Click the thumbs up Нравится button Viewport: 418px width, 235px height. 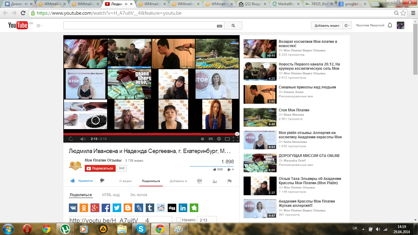pyautogui.click(x=81, y=181)
